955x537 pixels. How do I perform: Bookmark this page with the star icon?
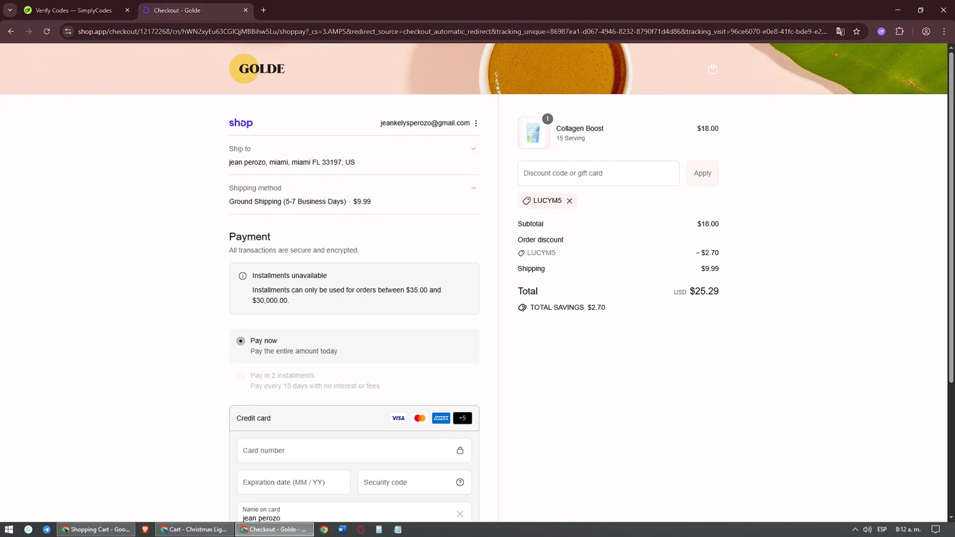tap(856, 31)
